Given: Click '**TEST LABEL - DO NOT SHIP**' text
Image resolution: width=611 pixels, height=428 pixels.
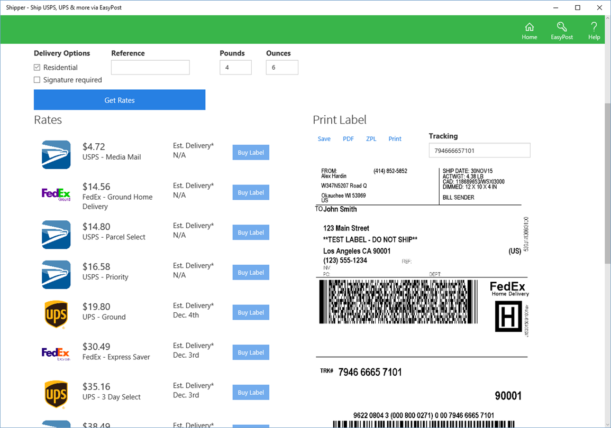Looking at the screenshot, I should tap(370, 240).
